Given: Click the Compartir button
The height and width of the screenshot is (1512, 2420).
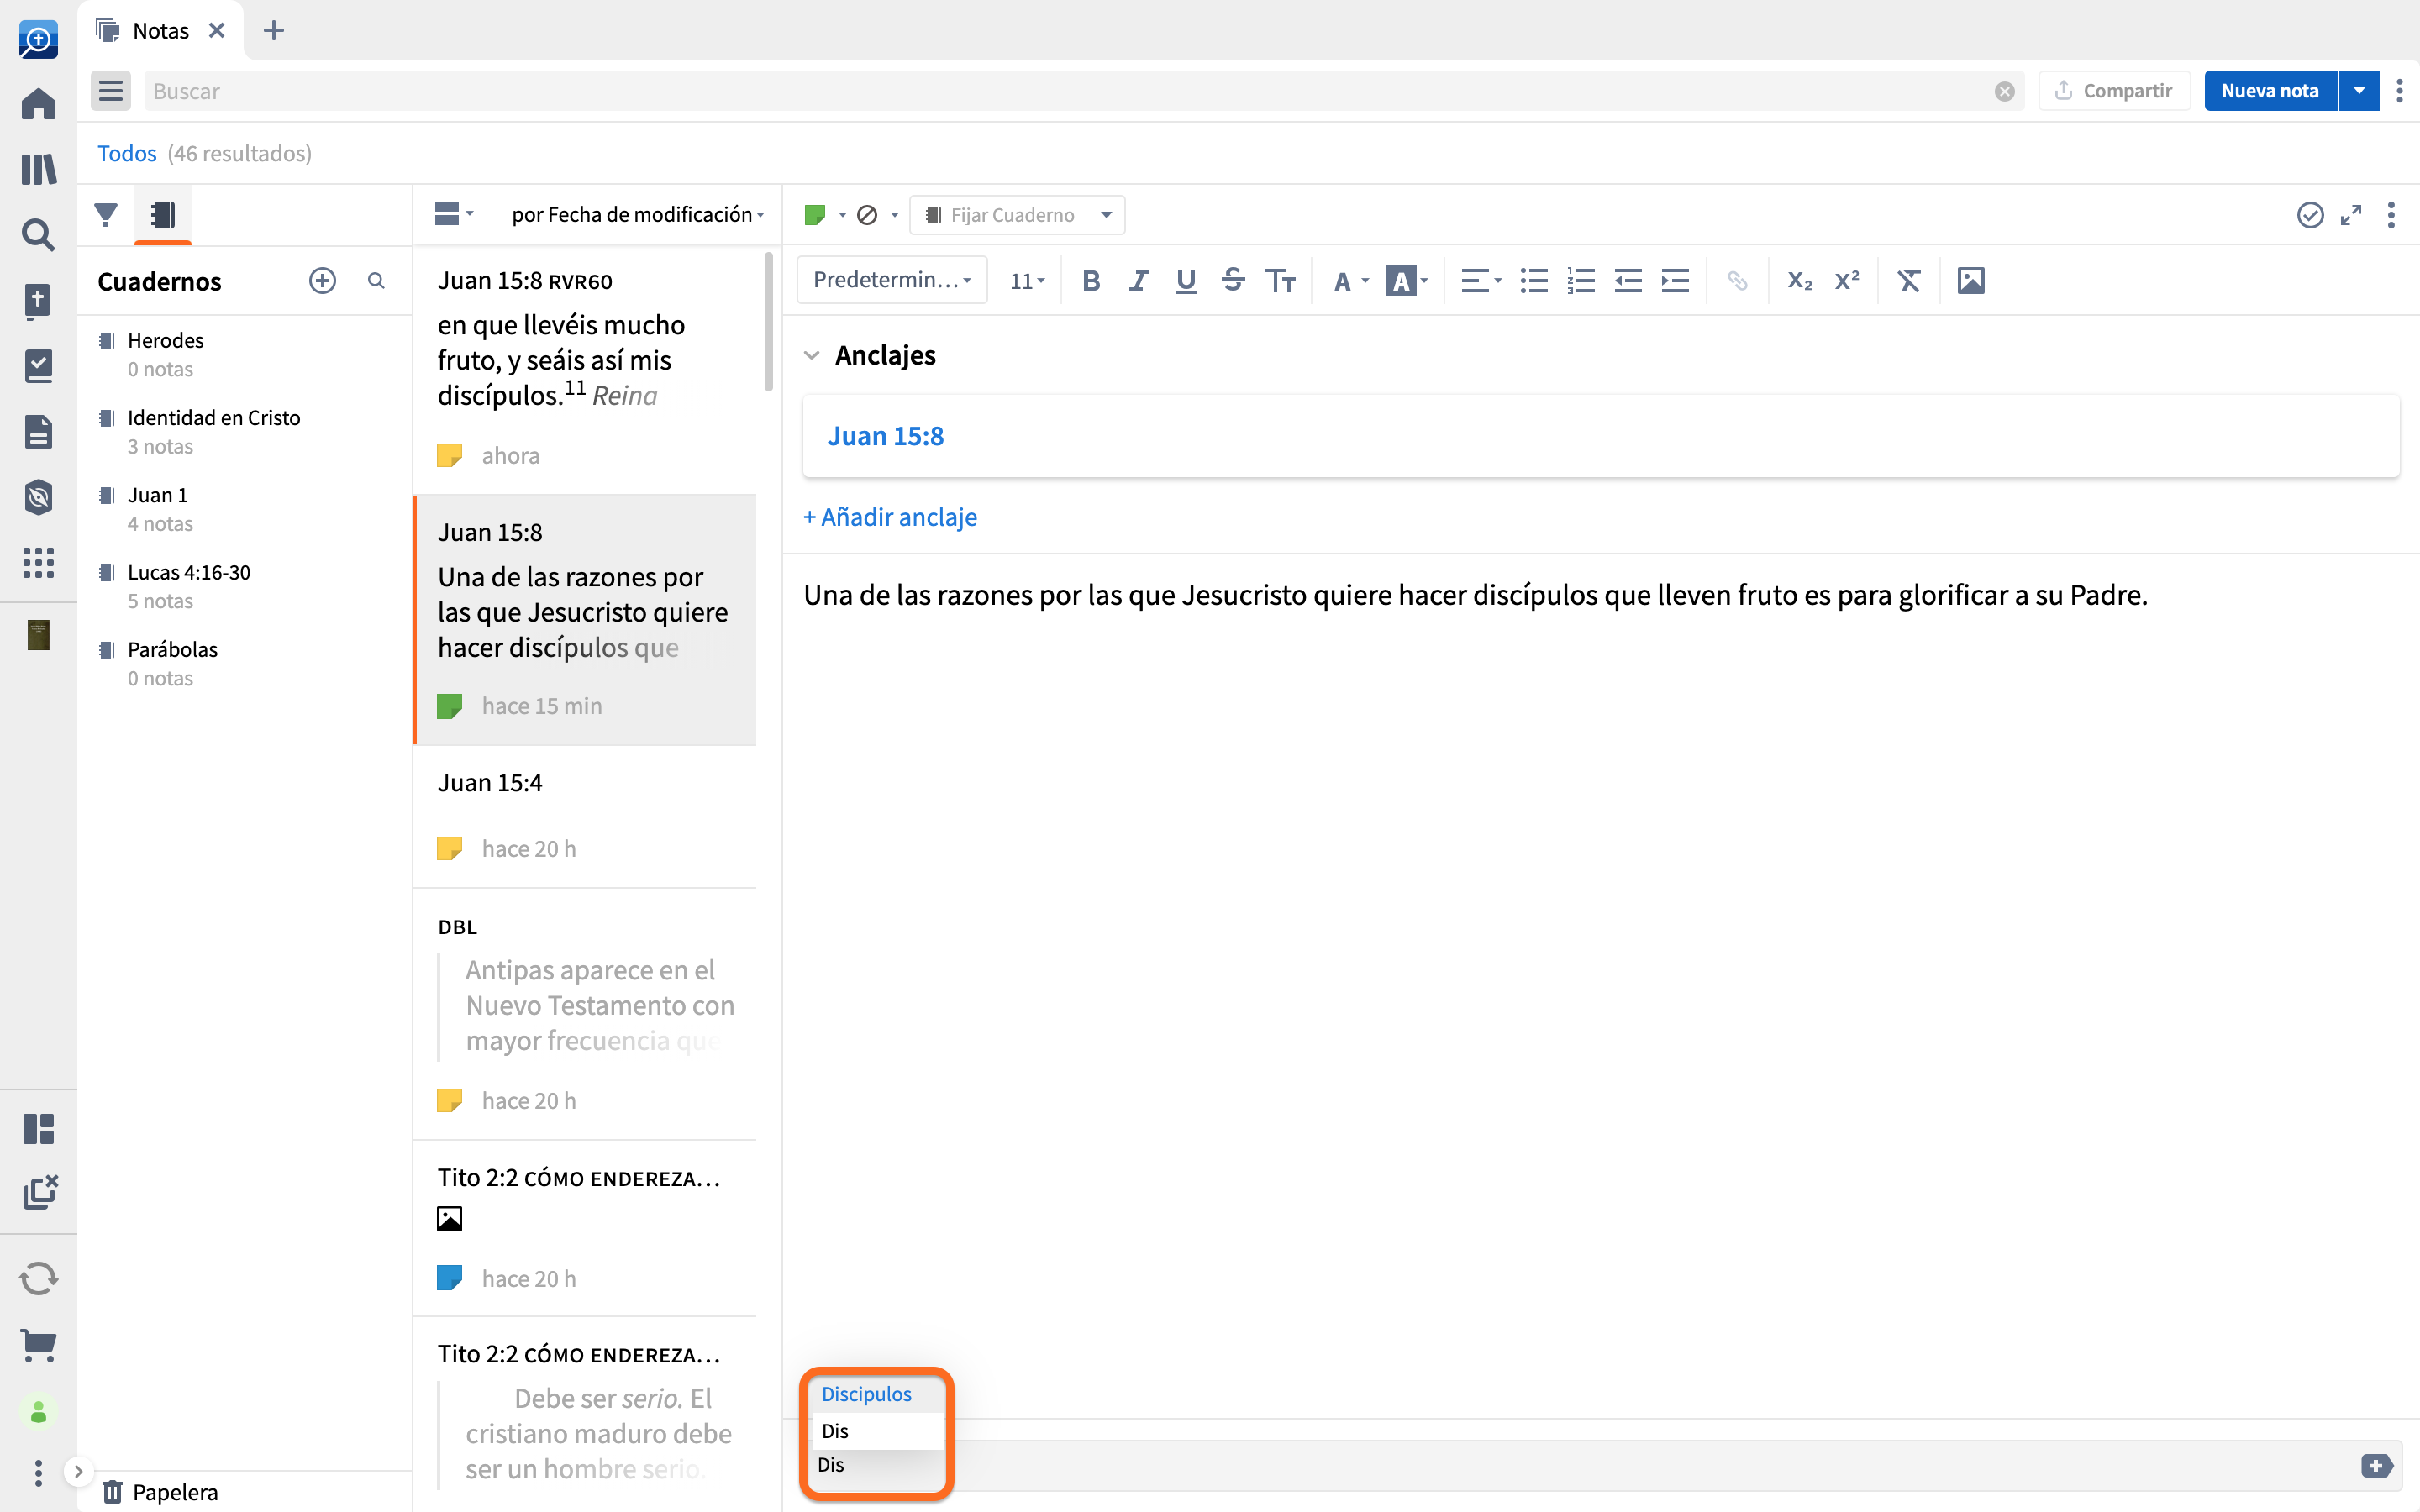Looking at the screenshot, I should 2114,91.
